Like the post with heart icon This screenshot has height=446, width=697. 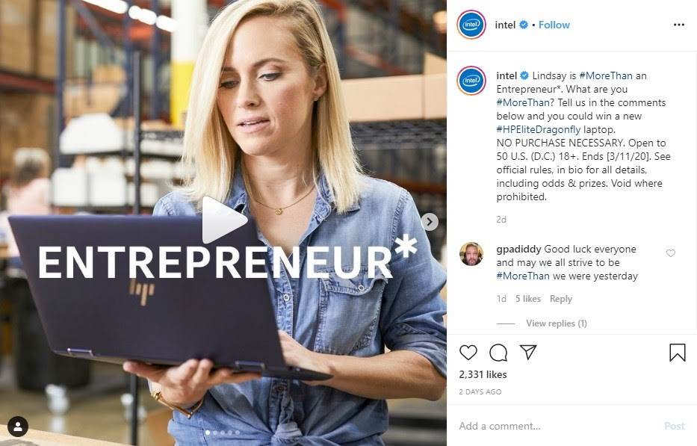click(468, 352)
